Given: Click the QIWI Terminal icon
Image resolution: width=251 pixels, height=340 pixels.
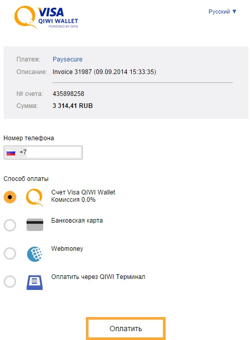Looking at the screenshot, I should pyautogui.click(x=35, y=282).
